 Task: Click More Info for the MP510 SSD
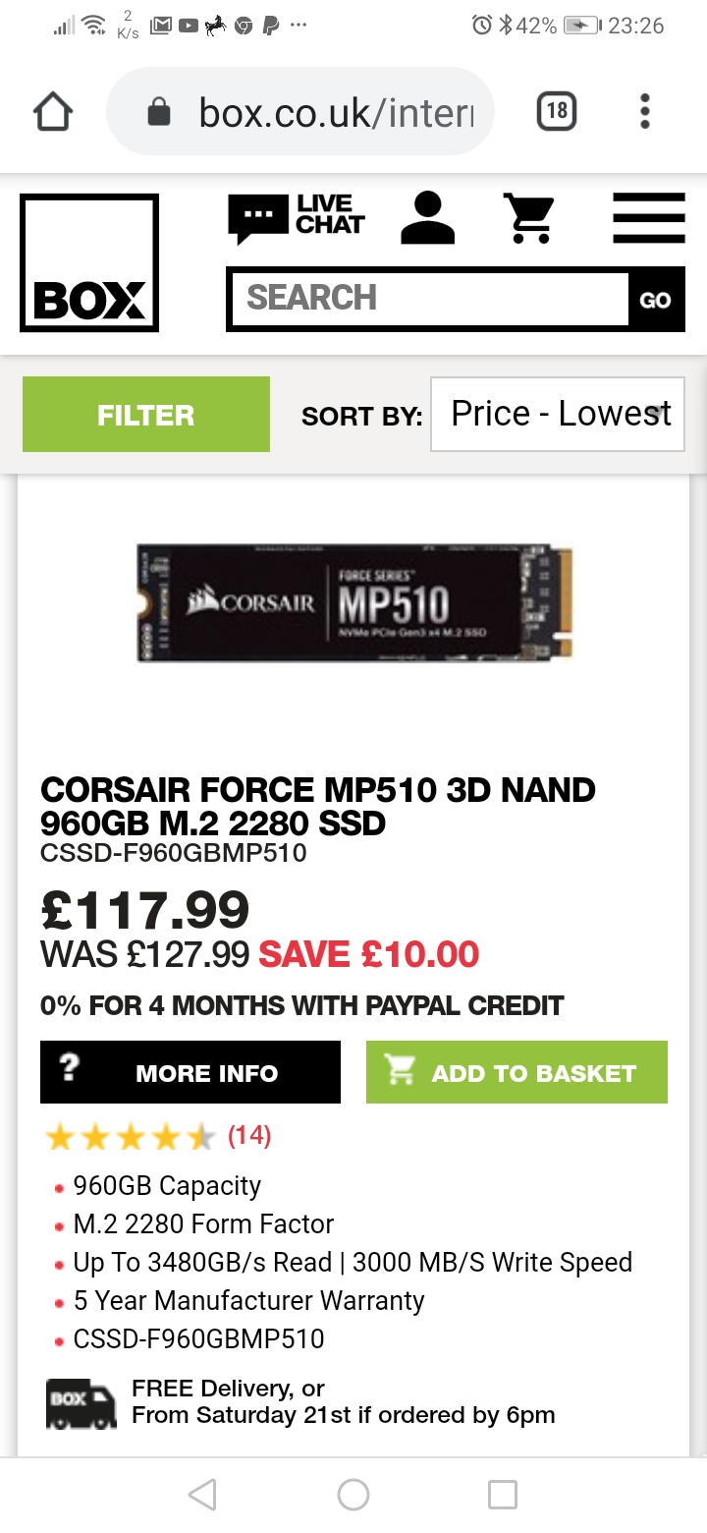(190, 1072)
